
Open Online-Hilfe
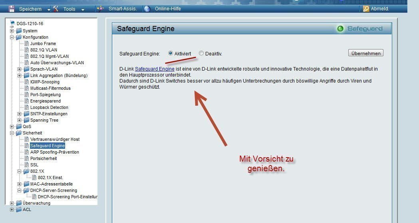click(x=168, y=9)
